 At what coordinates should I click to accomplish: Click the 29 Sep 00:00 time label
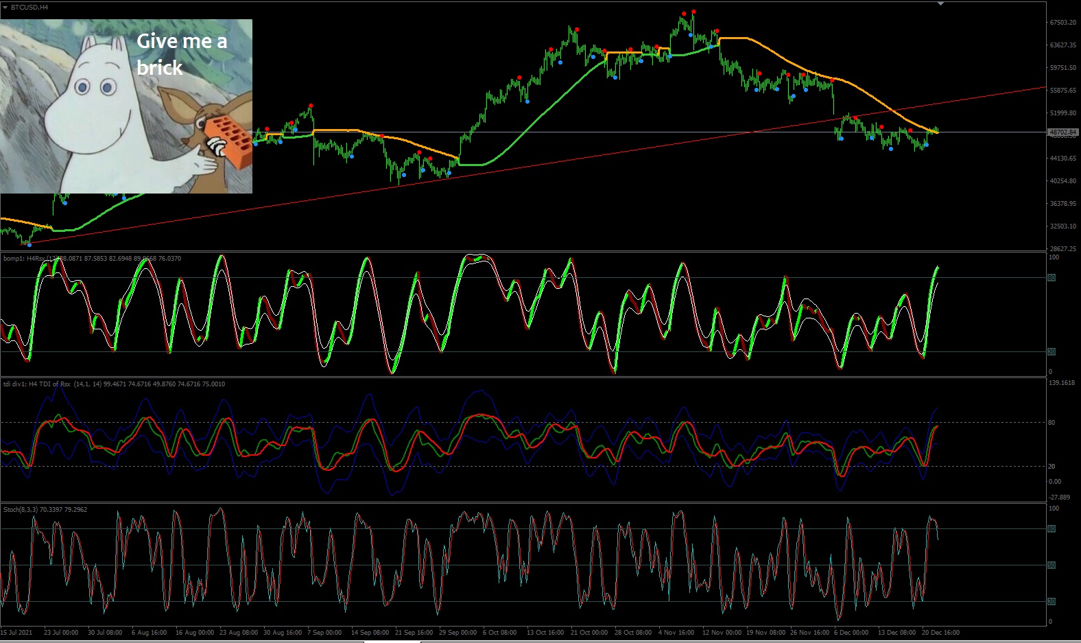tap(458, 633)
